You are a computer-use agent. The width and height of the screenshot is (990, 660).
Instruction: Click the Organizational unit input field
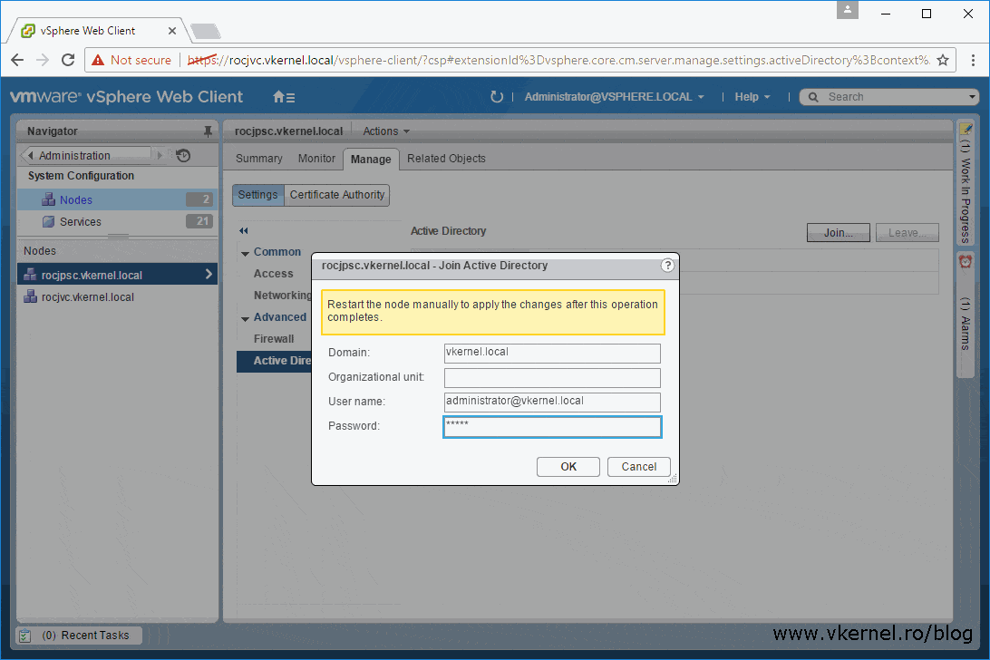tap(552, 377)
